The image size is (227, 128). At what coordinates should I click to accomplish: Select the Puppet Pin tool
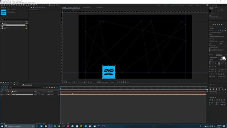tap(37, 5)
